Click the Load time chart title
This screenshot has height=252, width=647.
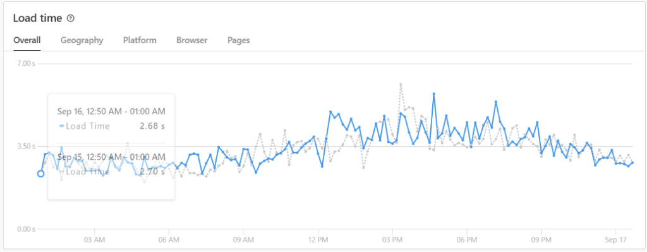[x=37, y=18]
